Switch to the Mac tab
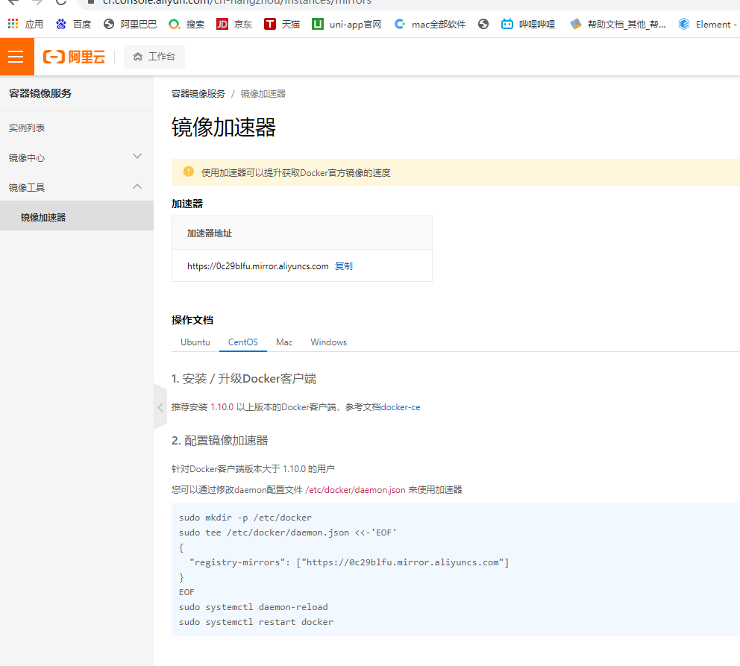The image size is (740, 666). (284, 342)
